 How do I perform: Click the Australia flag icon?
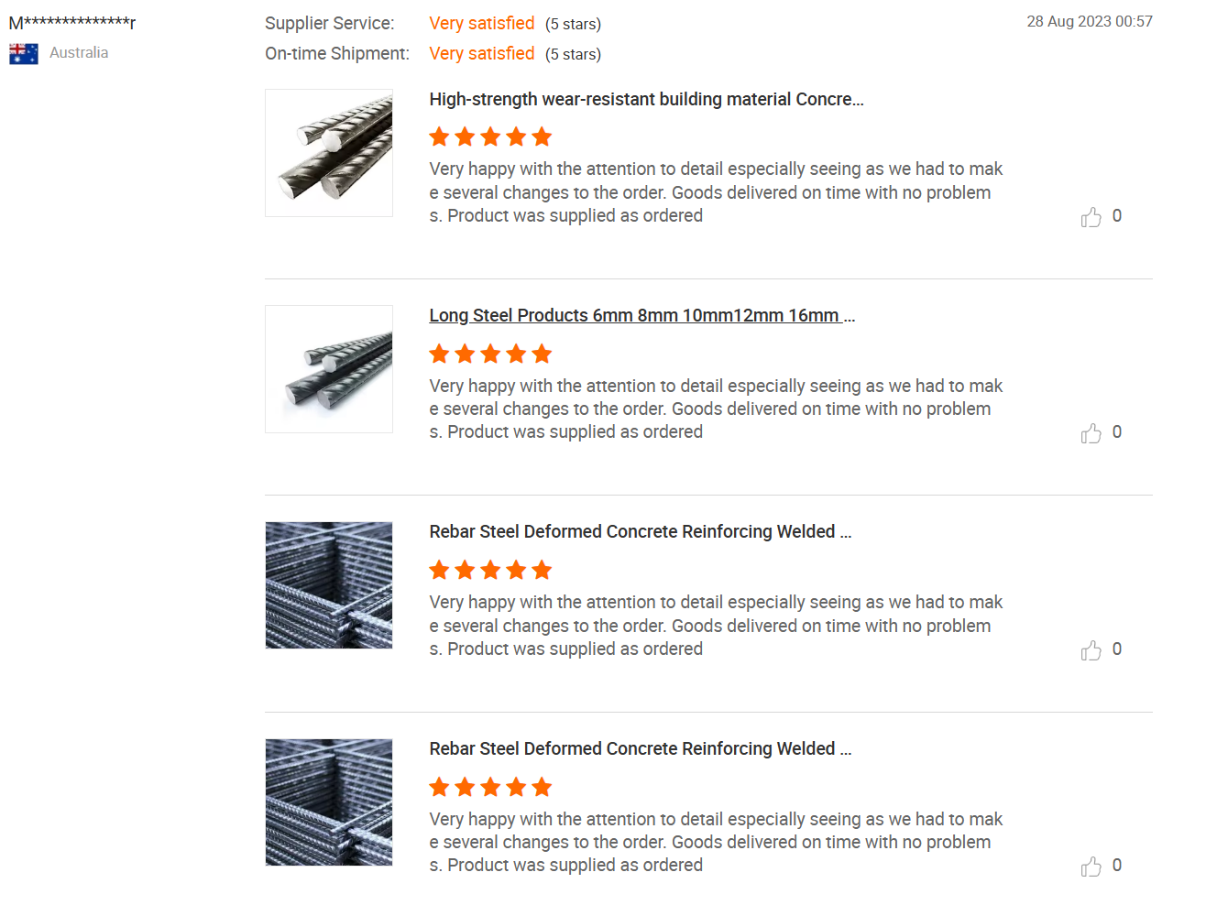24,54
